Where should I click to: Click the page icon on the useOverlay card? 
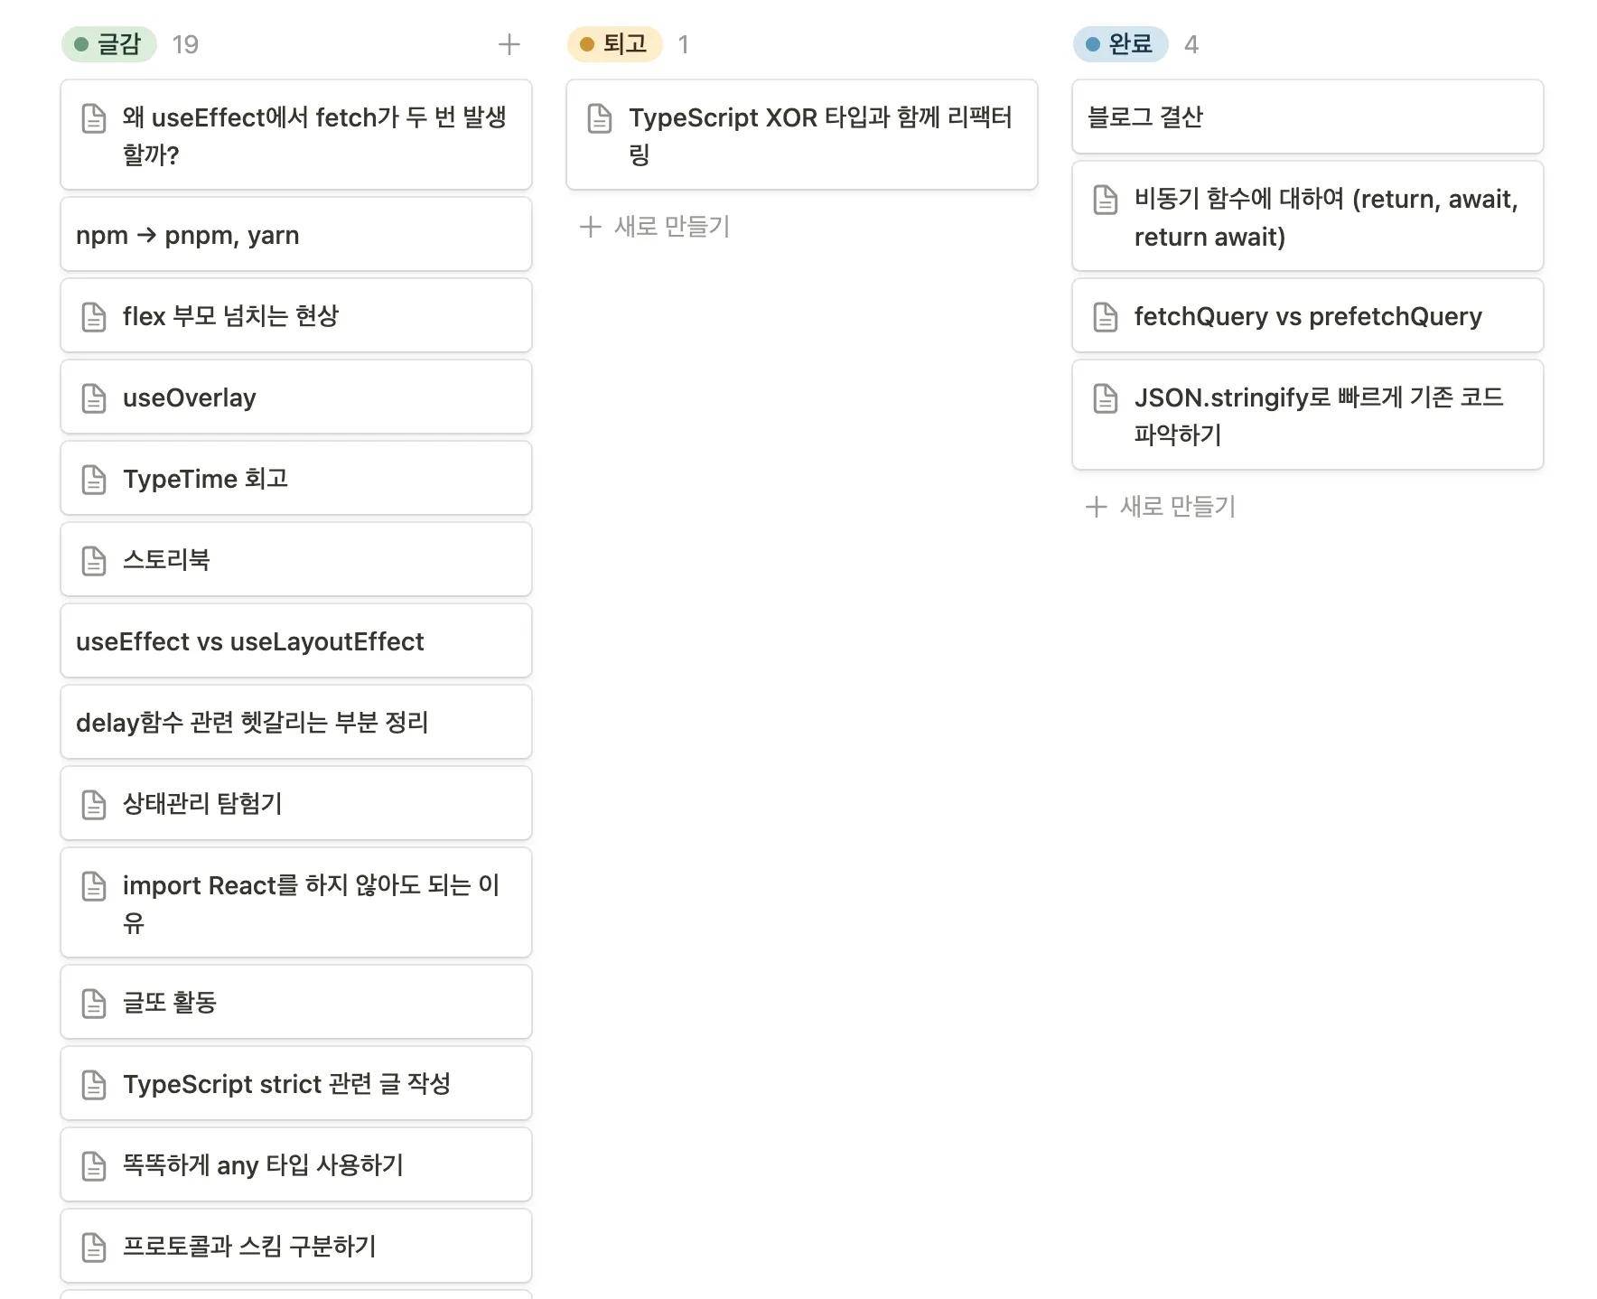pyautogui.click(x=94, y=397)
